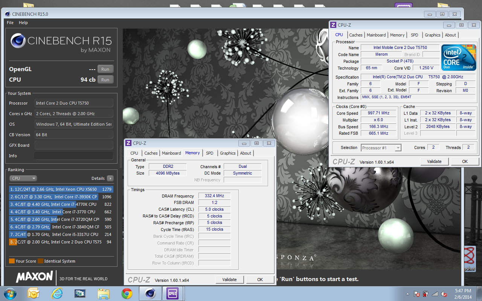The image size is (482, 301).
Task: Launch Internet Explorer from taskbar
Action: coord(57,293)
